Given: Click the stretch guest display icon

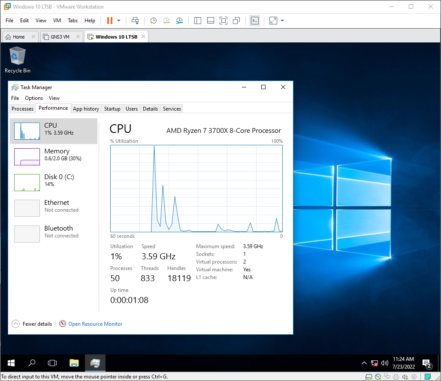Looking at the screenshot, I should click(x=273, y=21).
